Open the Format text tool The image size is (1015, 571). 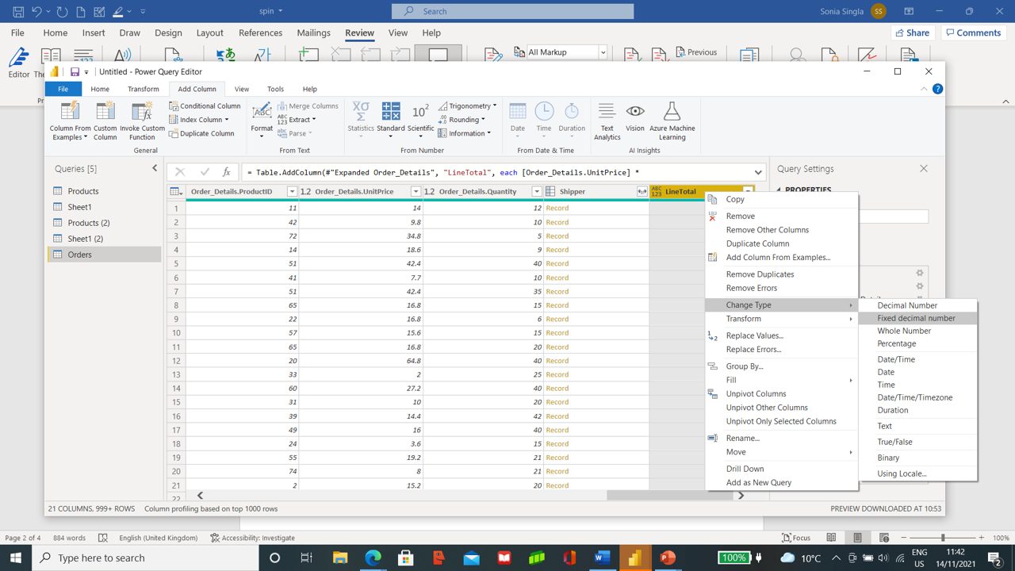(262, 119)
